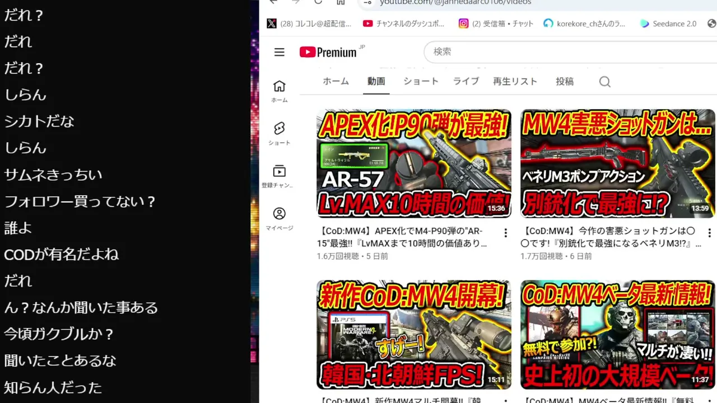
Task: Play the CoD:MW4ベータ最新情報 thumbnail
Action: [x=618, y=335]
